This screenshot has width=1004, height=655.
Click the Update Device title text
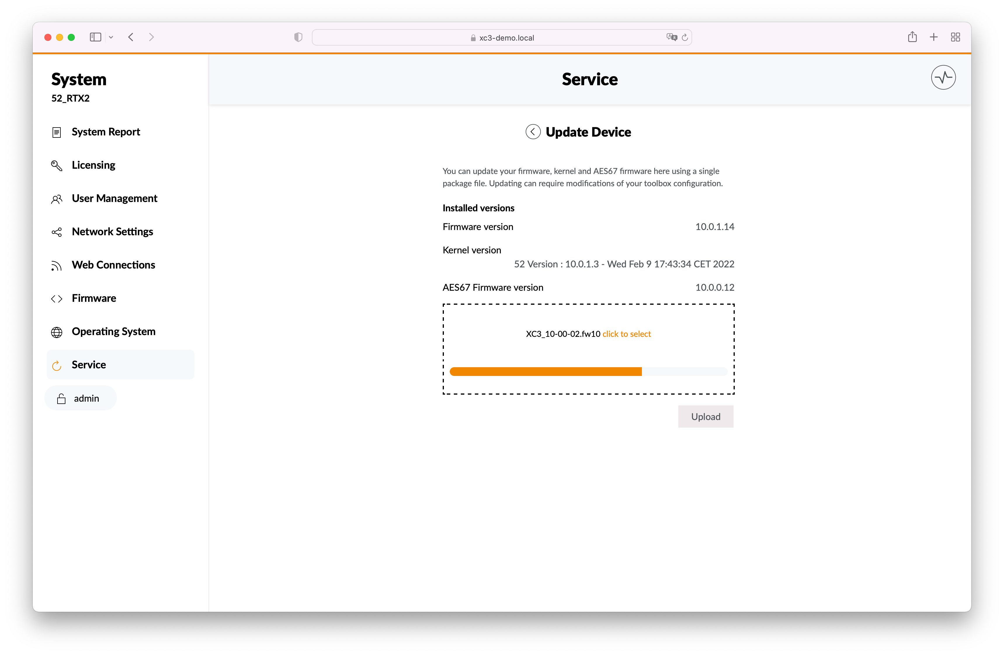pos(588,133)
